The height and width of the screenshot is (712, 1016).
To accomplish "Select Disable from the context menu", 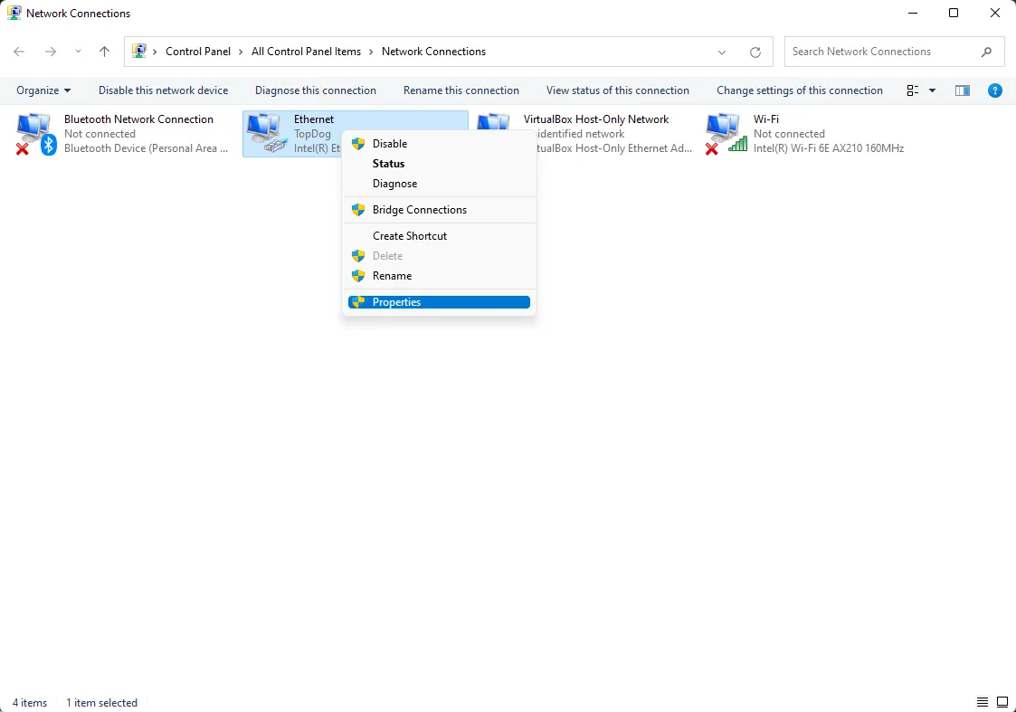I will [390, 144].
